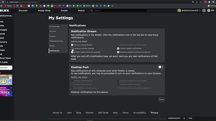Open the Blog footer link
This screenshot has height=121, width=216.
pos(79,113)
